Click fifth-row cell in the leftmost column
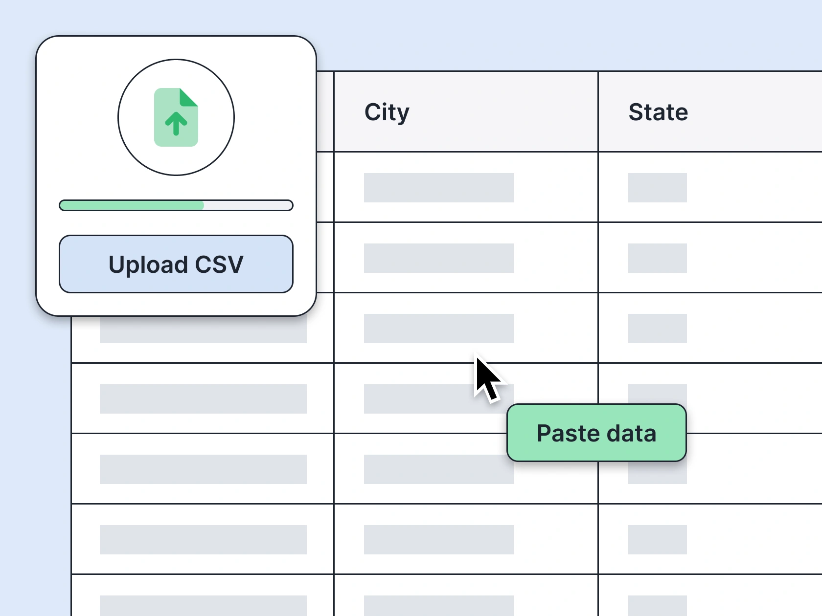Screen dimensions: 822x616 pos(203,469)
